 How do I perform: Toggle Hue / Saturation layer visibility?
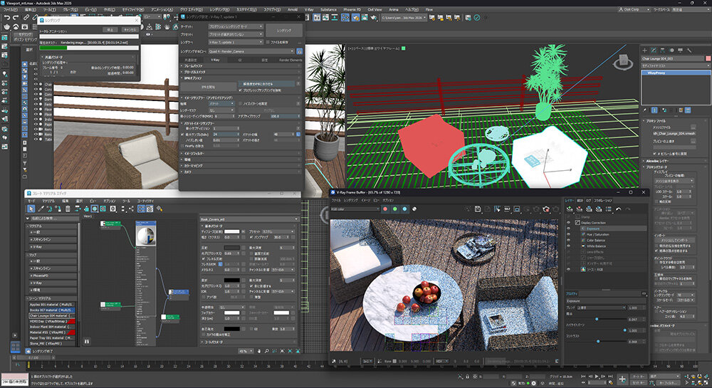pos(568,234)
